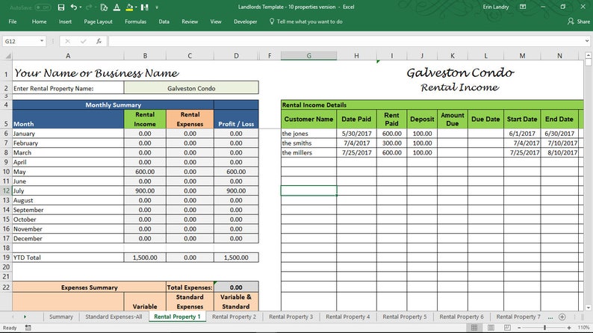Select the Total Expenses 0.00 cell
Image resolution: width=593 pixels, height=333 pixels.
(236, 287)
